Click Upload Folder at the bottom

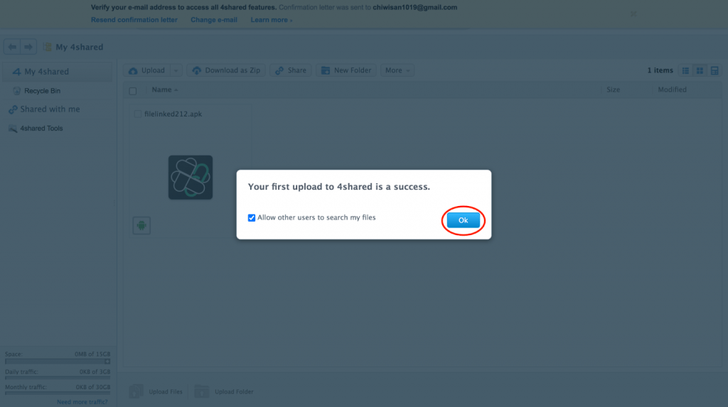coord(224,391)
